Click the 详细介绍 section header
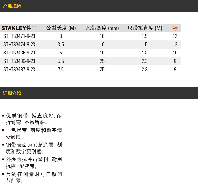 coord(12,93)
